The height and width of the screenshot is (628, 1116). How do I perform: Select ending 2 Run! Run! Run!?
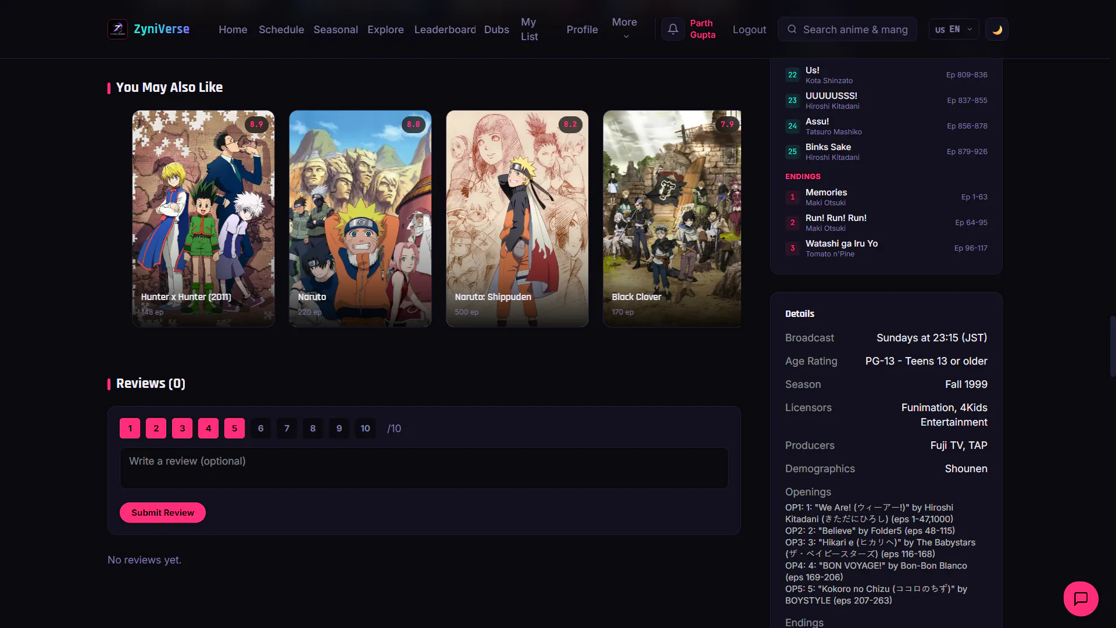tap(886, 223)
